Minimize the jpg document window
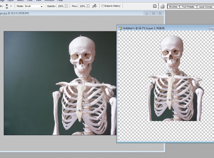Screen dimensions: 214x158 pyautogui.click(x=147, y=13)
